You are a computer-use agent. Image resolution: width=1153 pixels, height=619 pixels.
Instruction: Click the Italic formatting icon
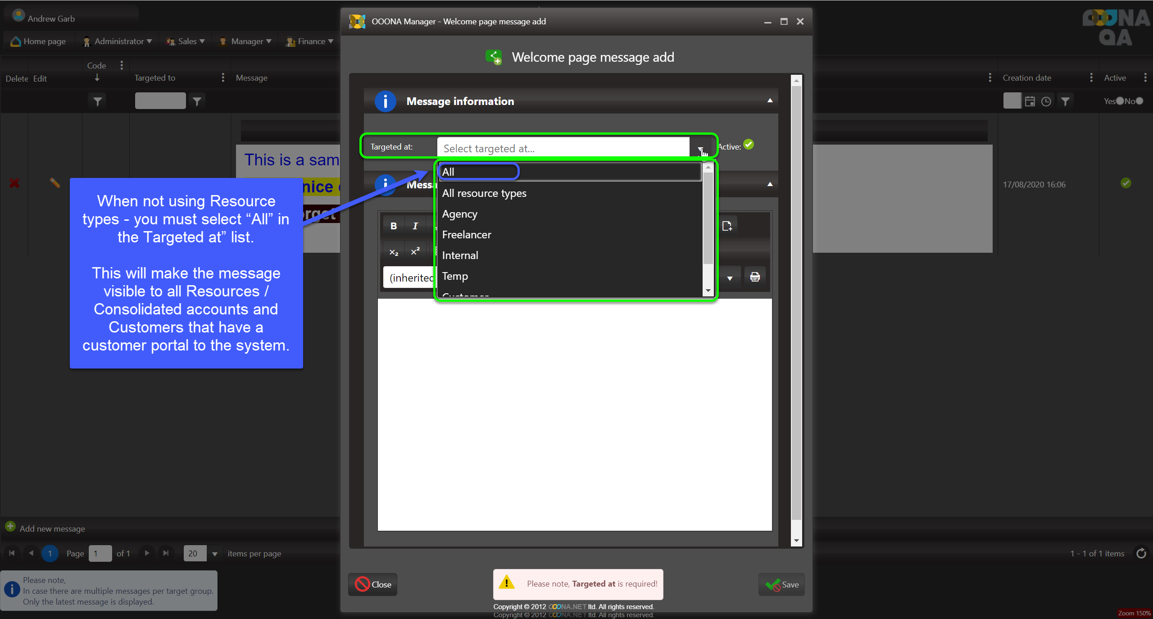tap(415, 226)
